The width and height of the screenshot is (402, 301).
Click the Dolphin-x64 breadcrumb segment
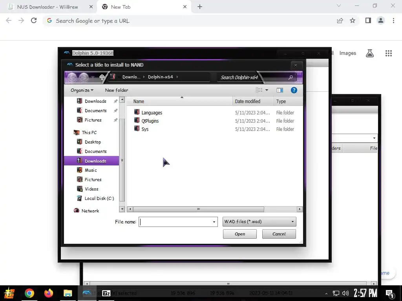tap(160, 77)
